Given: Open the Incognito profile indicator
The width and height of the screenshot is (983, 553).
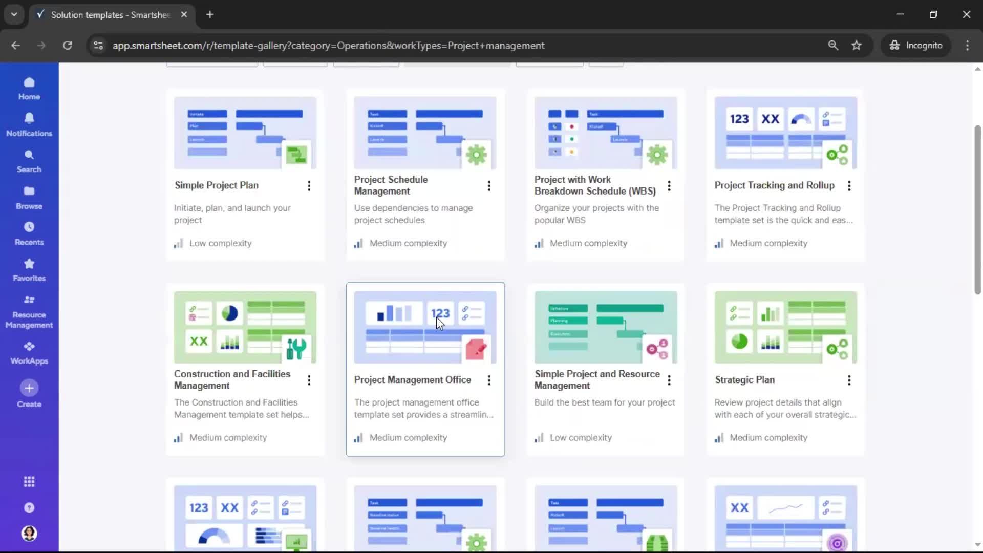Looking at the screenshot, I should 916,45.
